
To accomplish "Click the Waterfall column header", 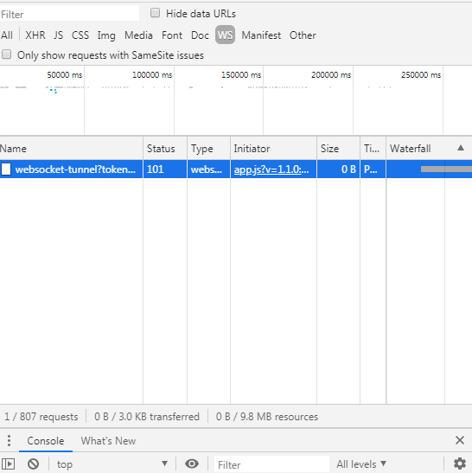I will coord(429,149).
